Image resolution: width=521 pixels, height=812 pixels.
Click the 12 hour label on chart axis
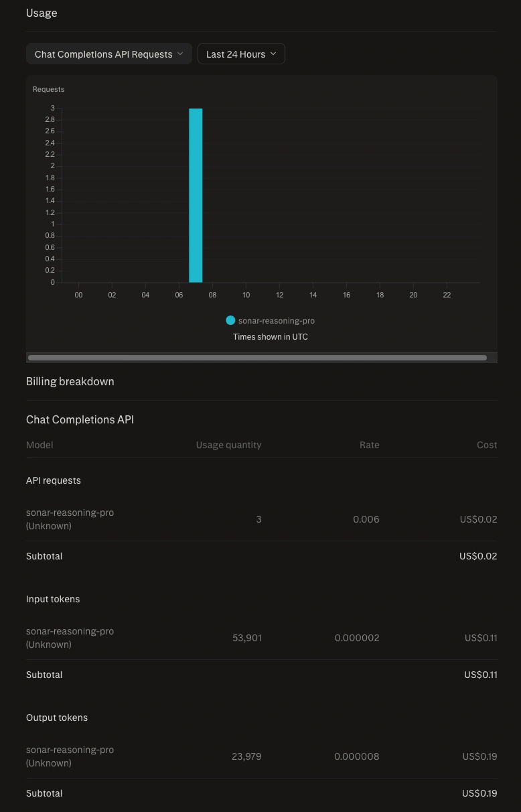tap(279, 295)
